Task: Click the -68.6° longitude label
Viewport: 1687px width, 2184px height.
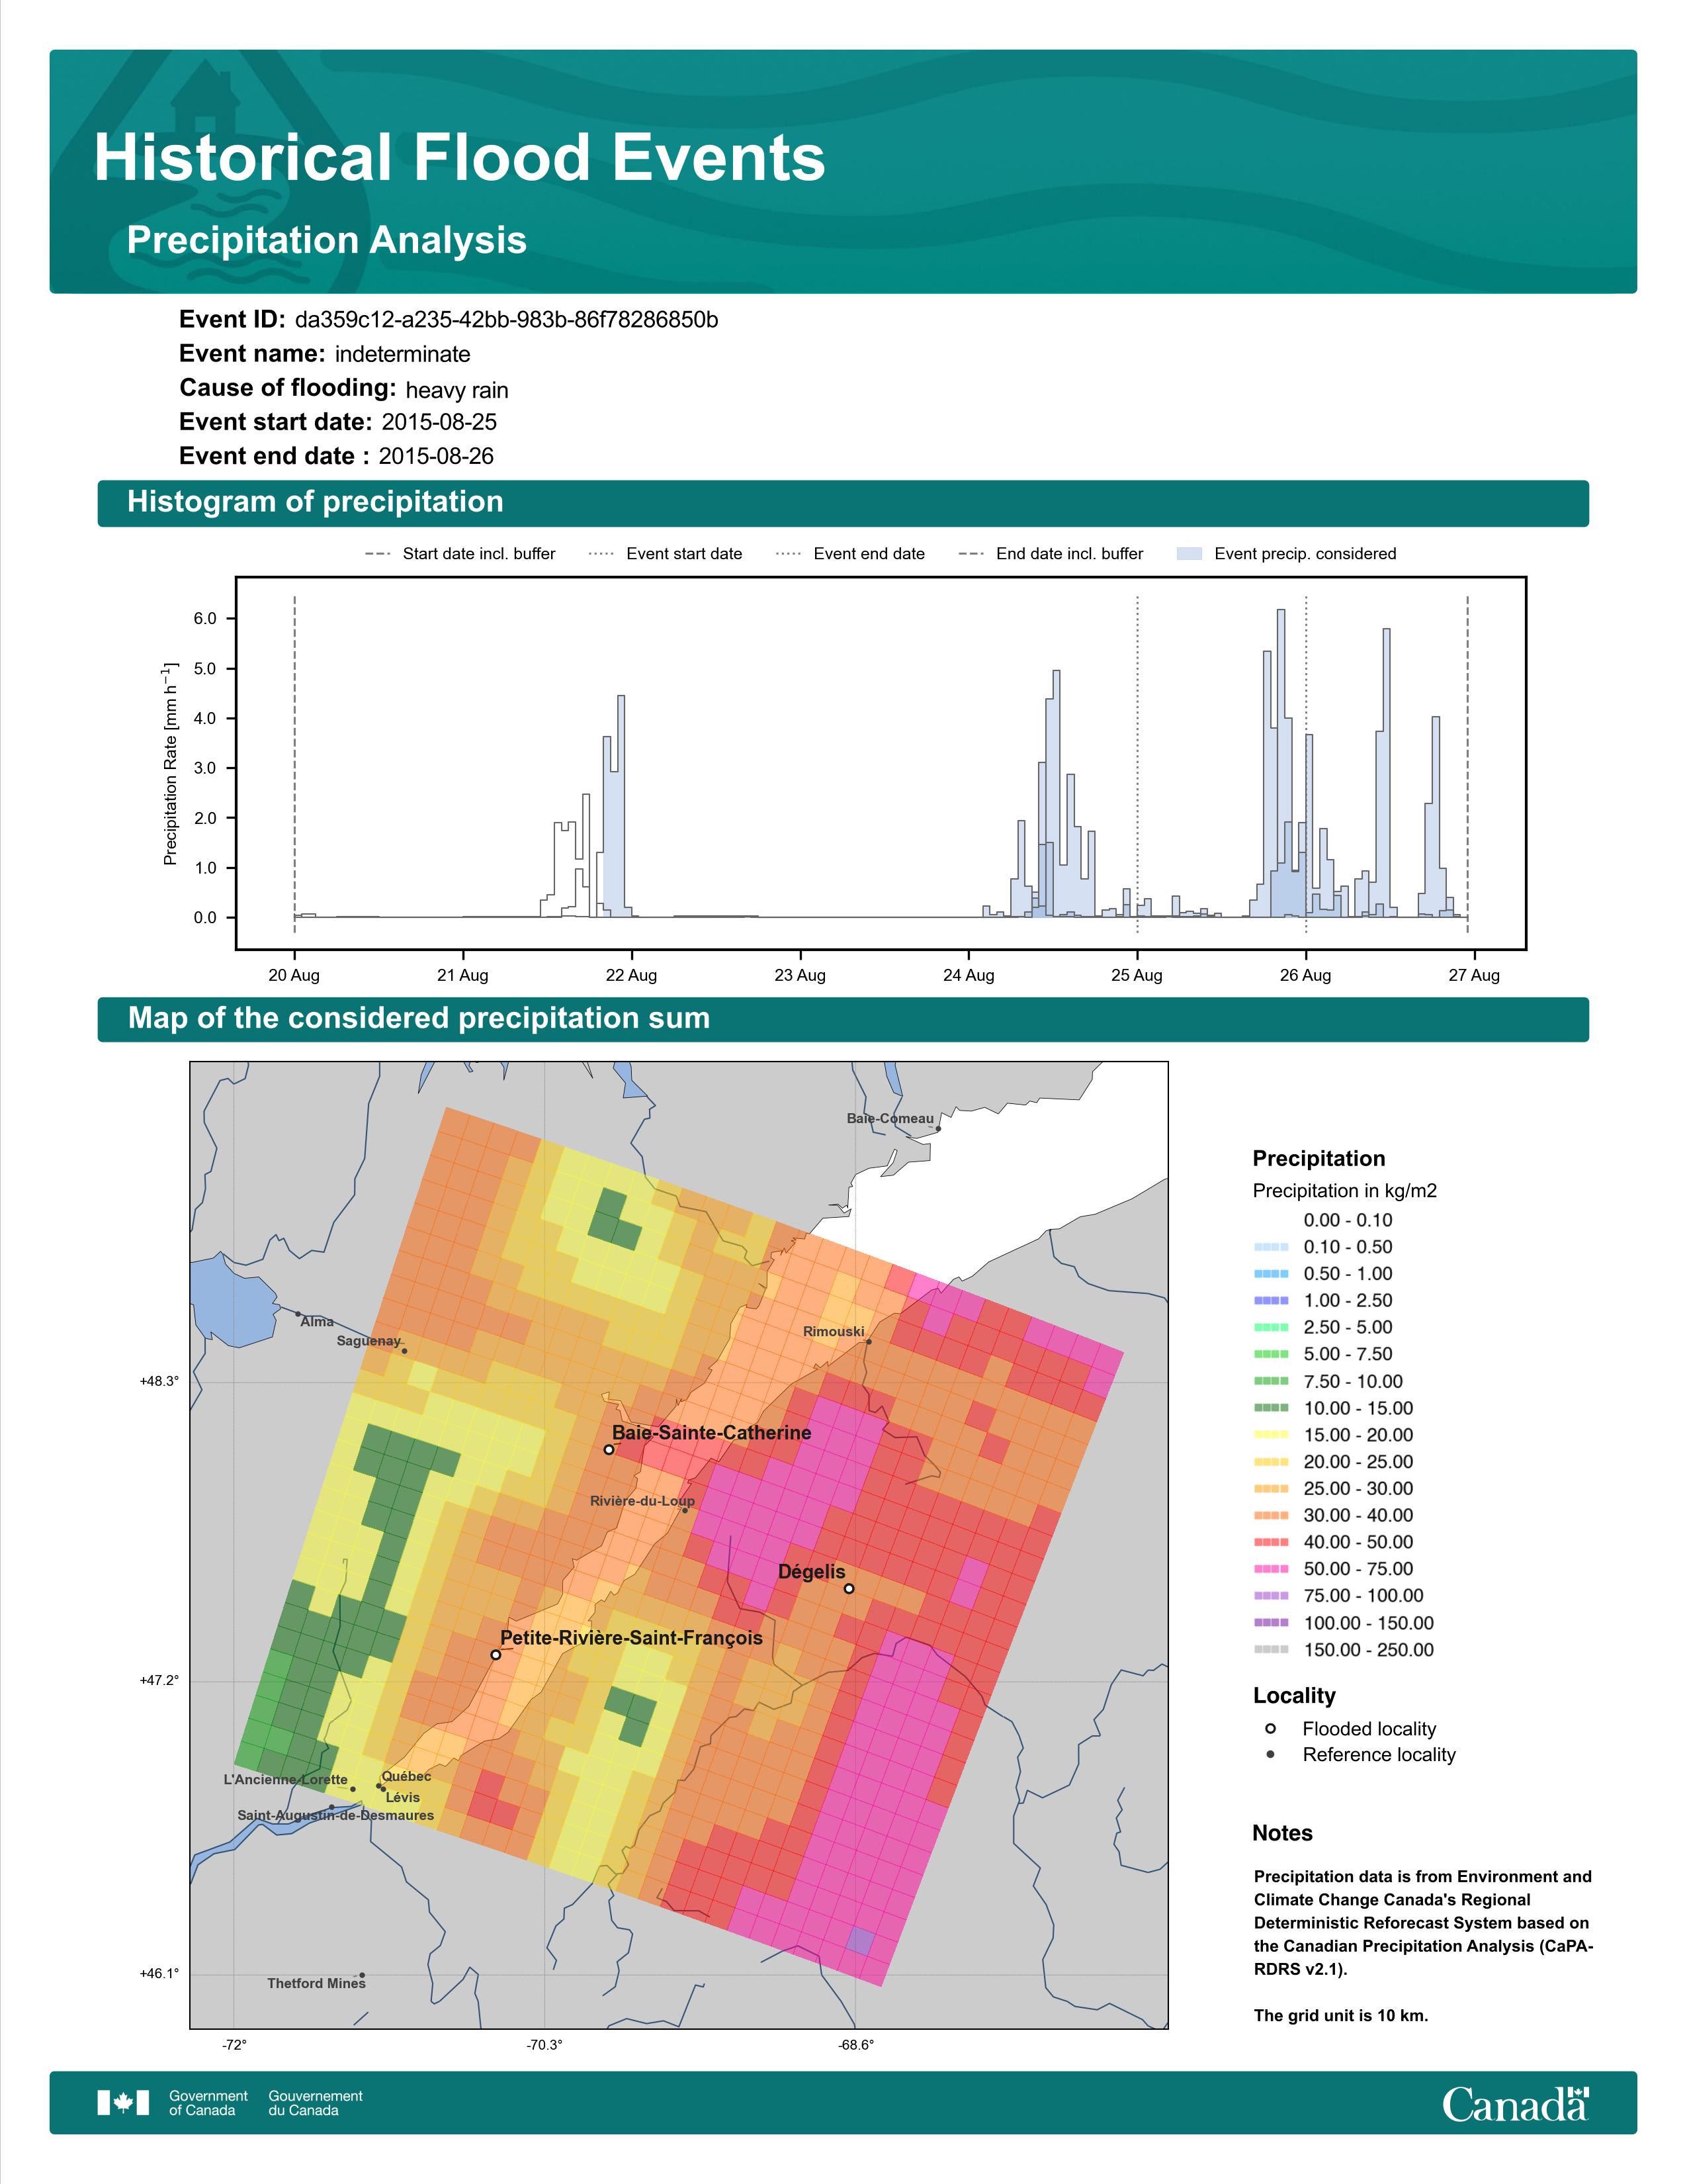Action: click(x=855, y=2045)
